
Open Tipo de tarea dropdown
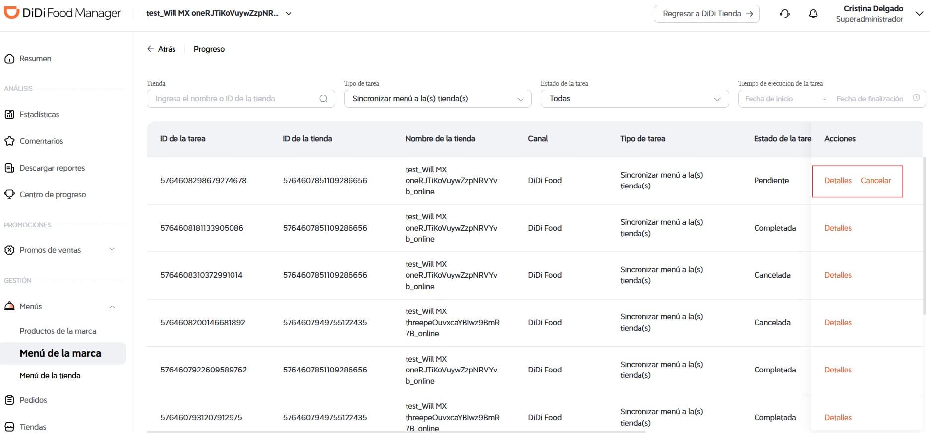point(438,99)
